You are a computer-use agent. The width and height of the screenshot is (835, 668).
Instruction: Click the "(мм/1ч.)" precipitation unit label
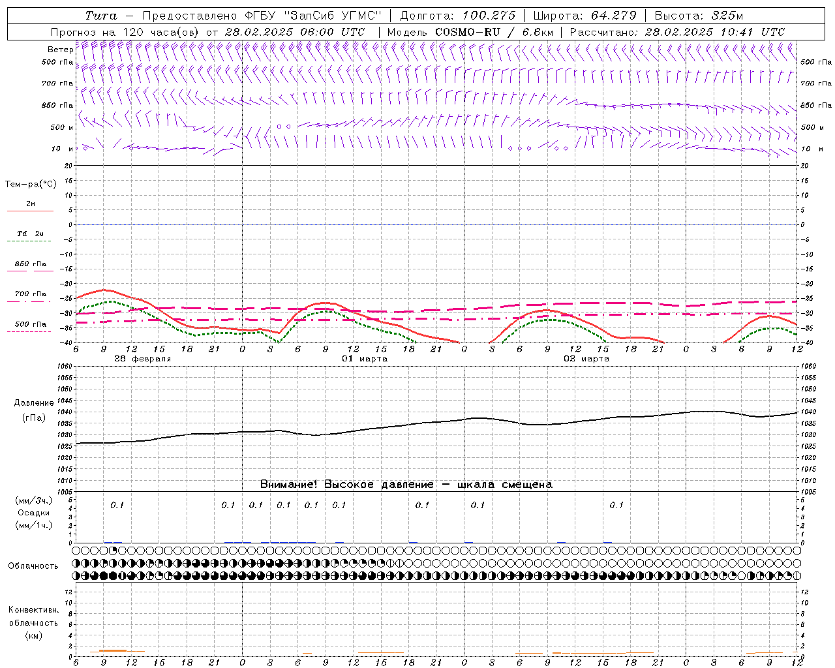(33, 525)
